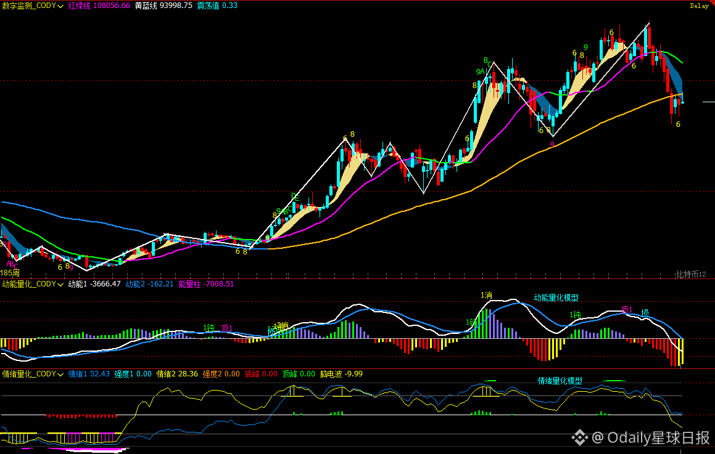Select the 动能2 line legend

tap(149, 284)
